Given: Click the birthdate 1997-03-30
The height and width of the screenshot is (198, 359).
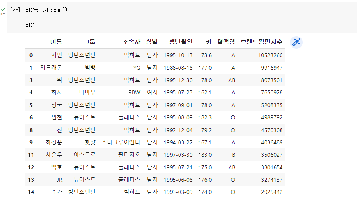Looking at the screenshot, I should (178, 155).
